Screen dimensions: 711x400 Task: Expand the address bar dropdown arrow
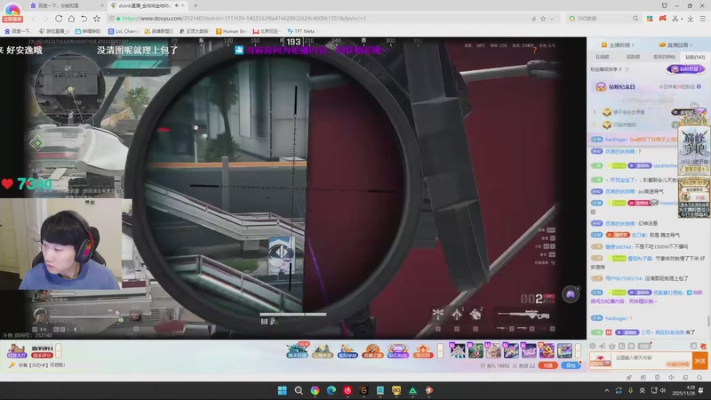(x=552, y=19)
